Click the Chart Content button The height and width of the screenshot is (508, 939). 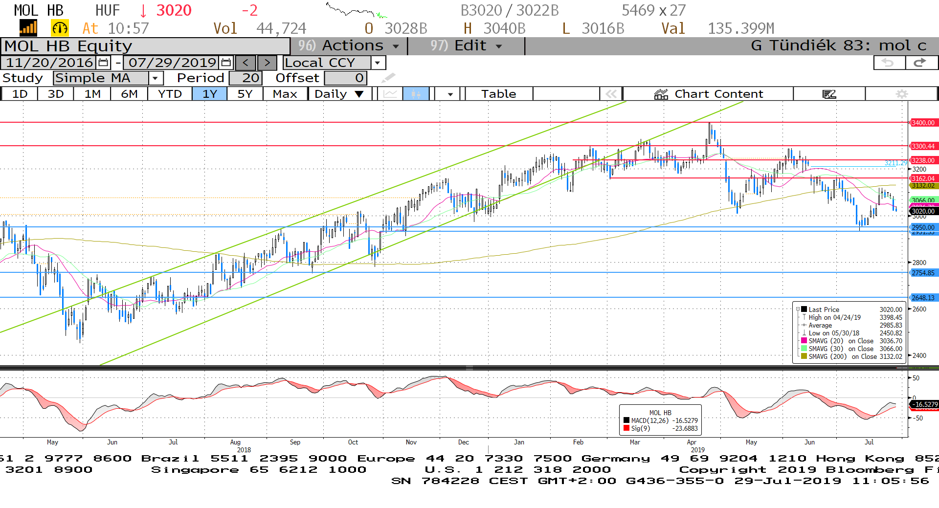[x=709, y=94]
